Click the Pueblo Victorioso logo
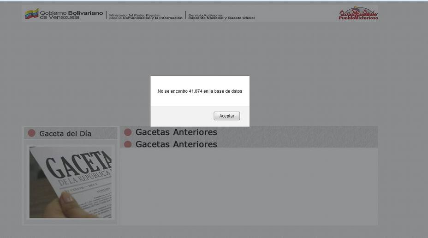This screenshot has height=238, width=428. (x=358, y=13)
